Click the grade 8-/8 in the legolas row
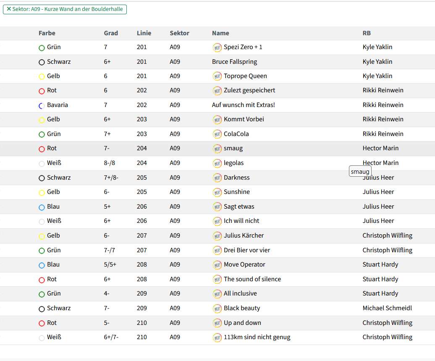This screenshot has height=361, width=435. pyautogui.click(x=110, y=163)
